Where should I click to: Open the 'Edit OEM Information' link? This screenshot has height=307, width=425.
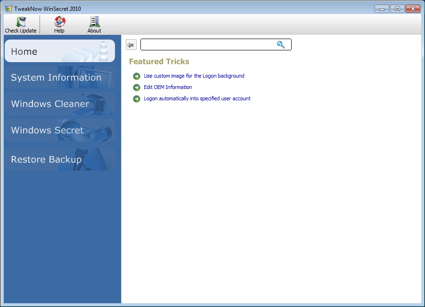(168, 87)
